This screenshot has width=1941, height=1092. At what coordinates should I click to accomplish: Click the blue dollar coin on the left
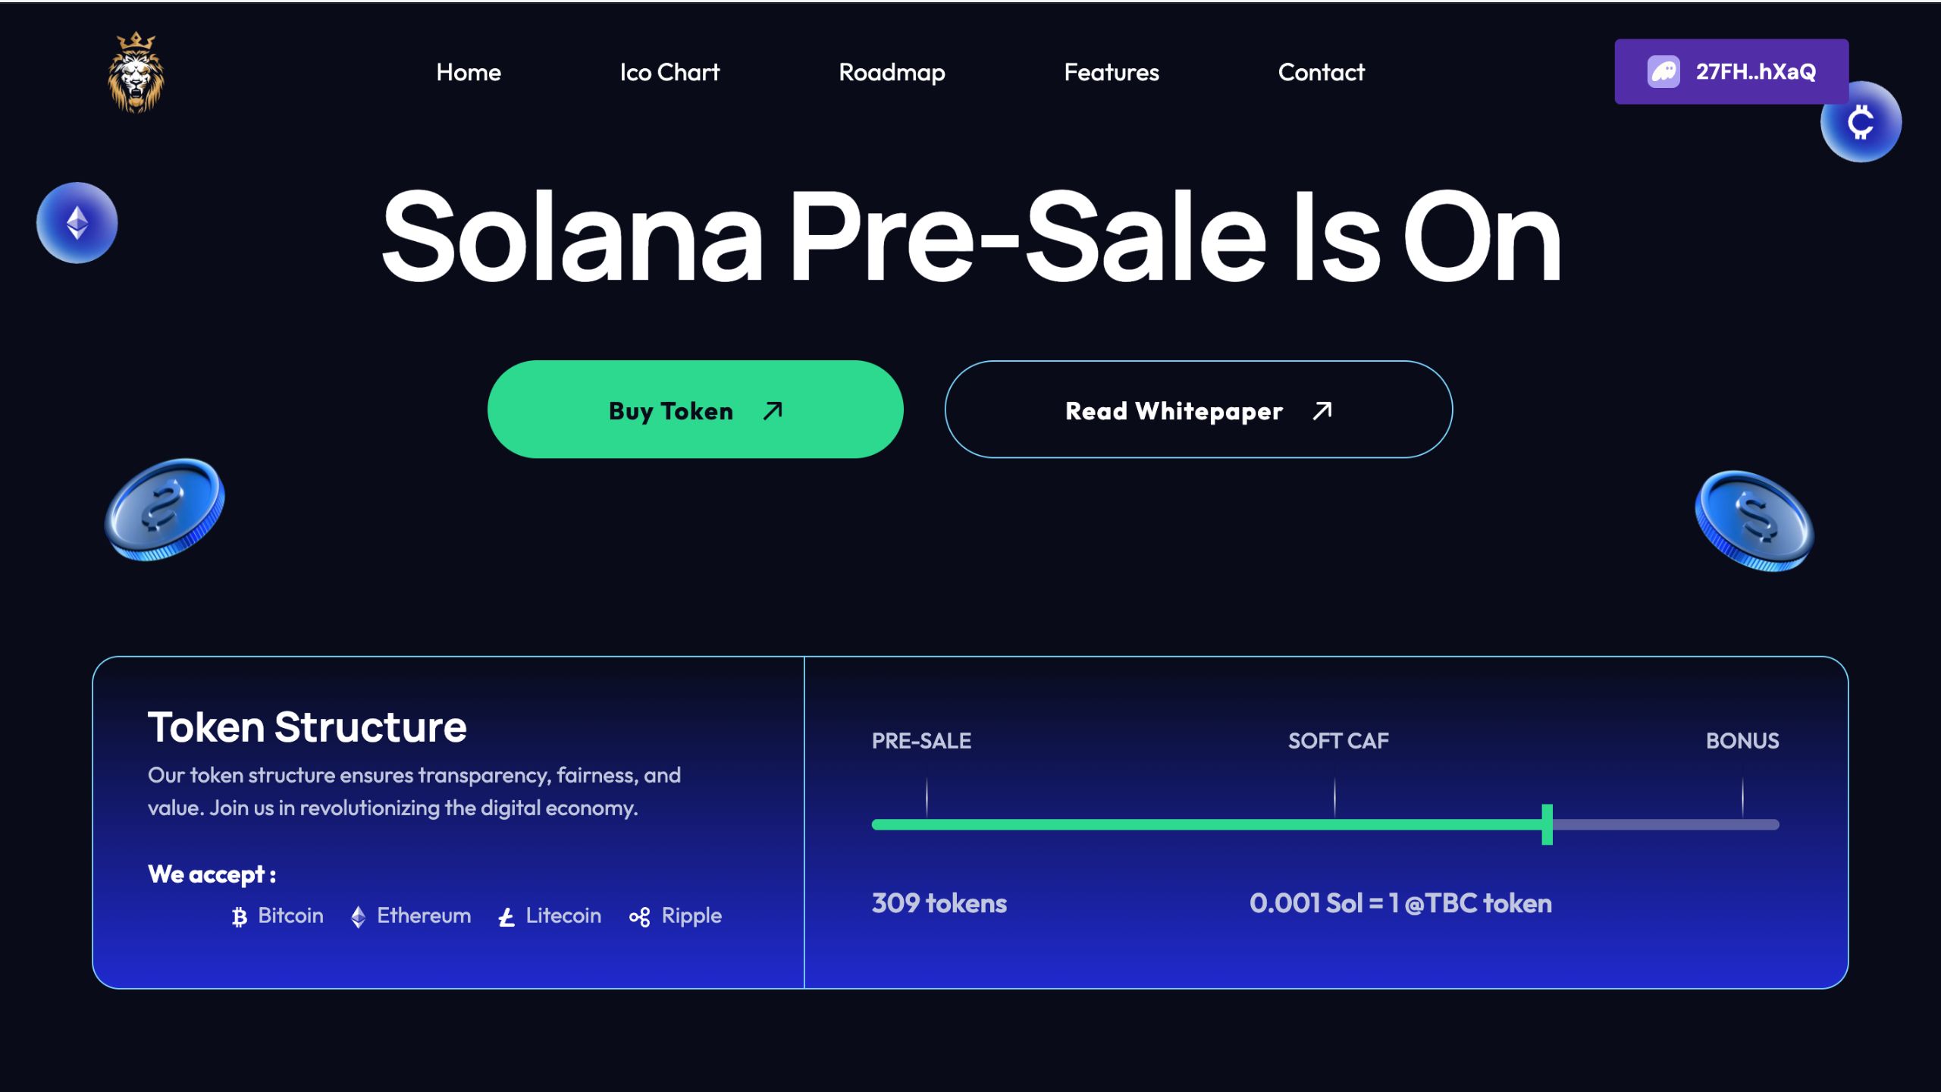(163, 512)
